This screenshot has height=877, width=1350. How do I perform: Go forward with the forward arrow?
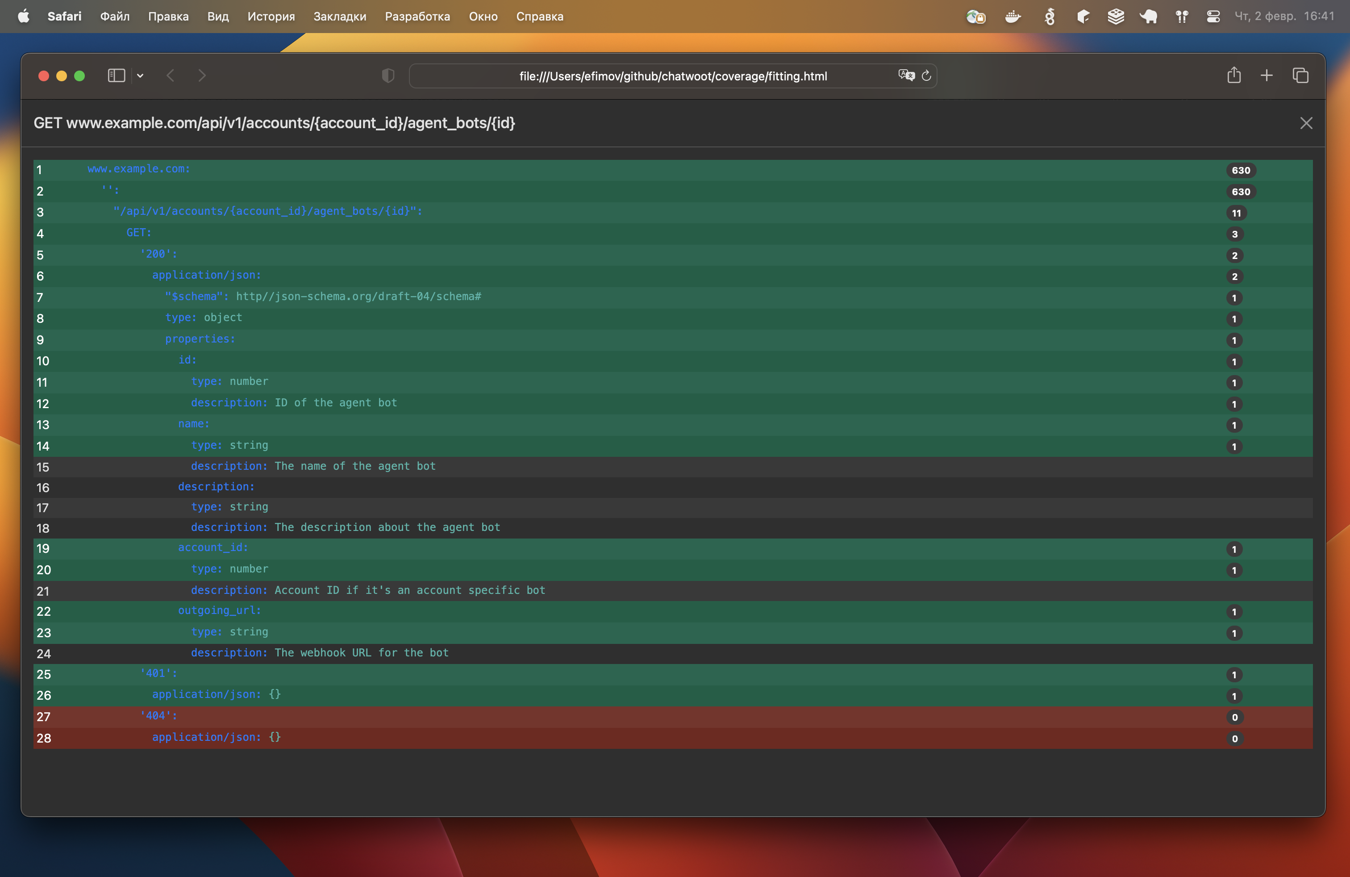point(202,75)
